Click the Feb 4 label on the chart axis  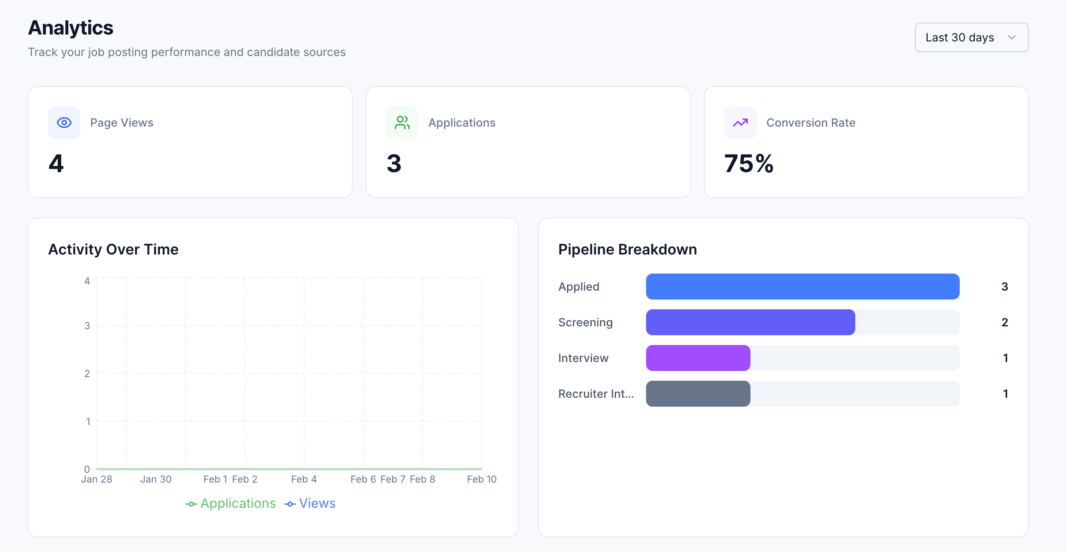pyautogui.click(x=304, y=479)
